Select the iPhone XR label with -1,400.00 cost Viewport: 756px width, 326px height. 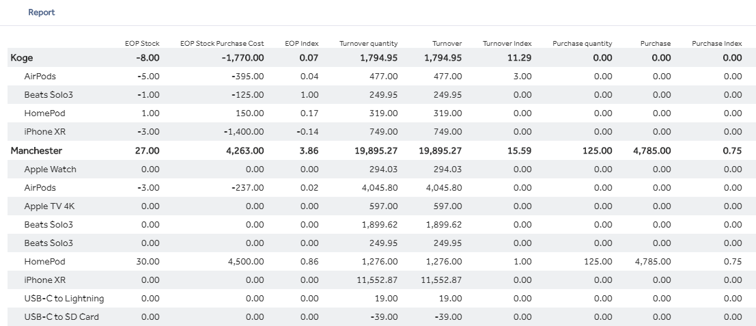click(x=45, y=132)
